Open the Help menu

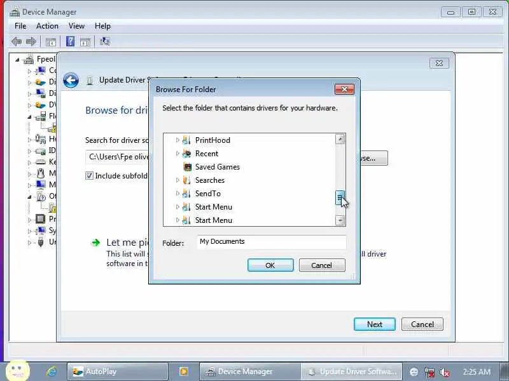[102, 26]
